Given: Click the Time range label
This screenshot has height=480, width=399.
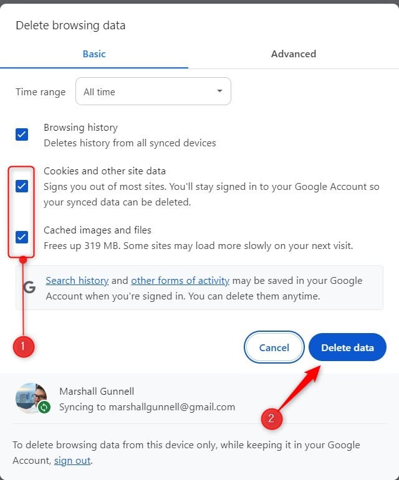Looking at the screenshot, I should tap(41, 92).
